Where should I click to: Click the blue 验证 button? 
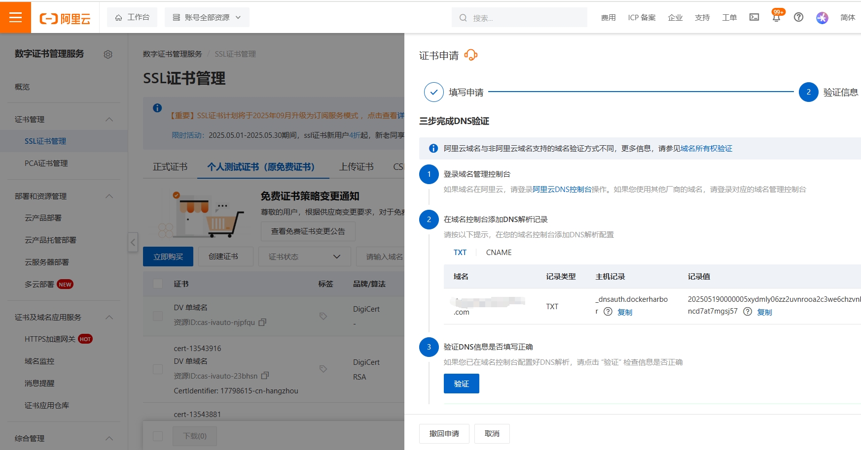pos(462,384)
